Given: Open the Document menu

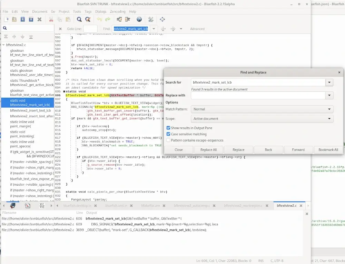Looking at the screenshot, I should click(x=40, y=11).
